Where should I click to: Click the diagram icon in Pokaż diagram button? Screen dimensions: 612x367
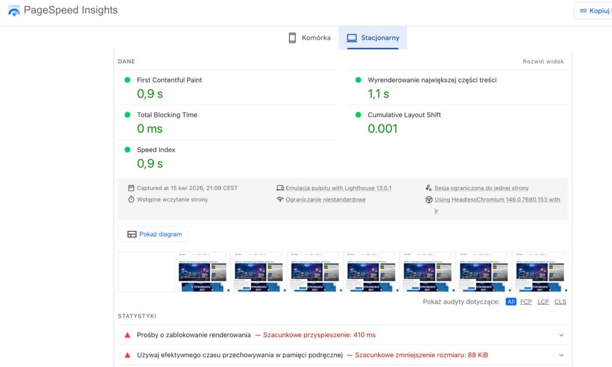[132, 234]
